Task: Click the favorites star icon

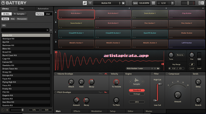Action: pyautogui.click(x=51, y=30)
